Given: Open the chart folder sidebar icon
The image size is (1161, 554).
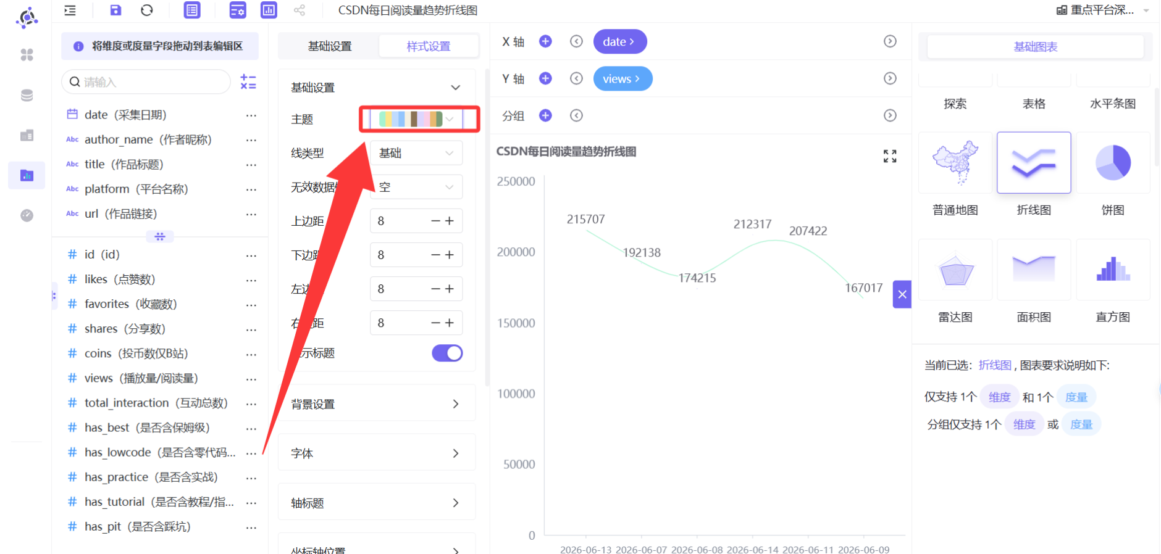Looking at the screenshot, I should (27, 175).
